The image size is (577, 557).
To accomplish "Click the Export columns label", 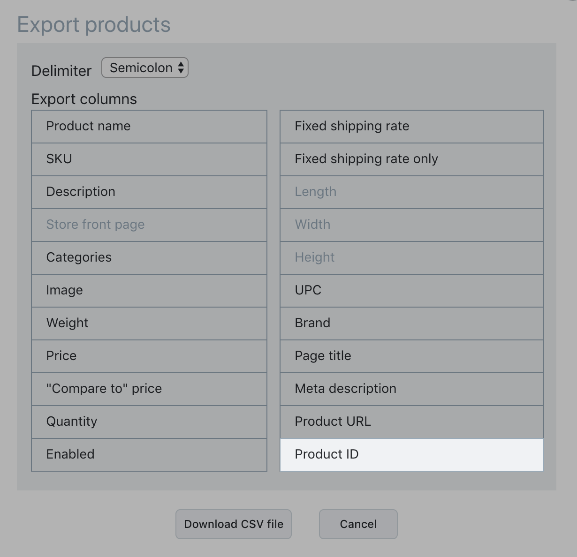I will [84, 99].
